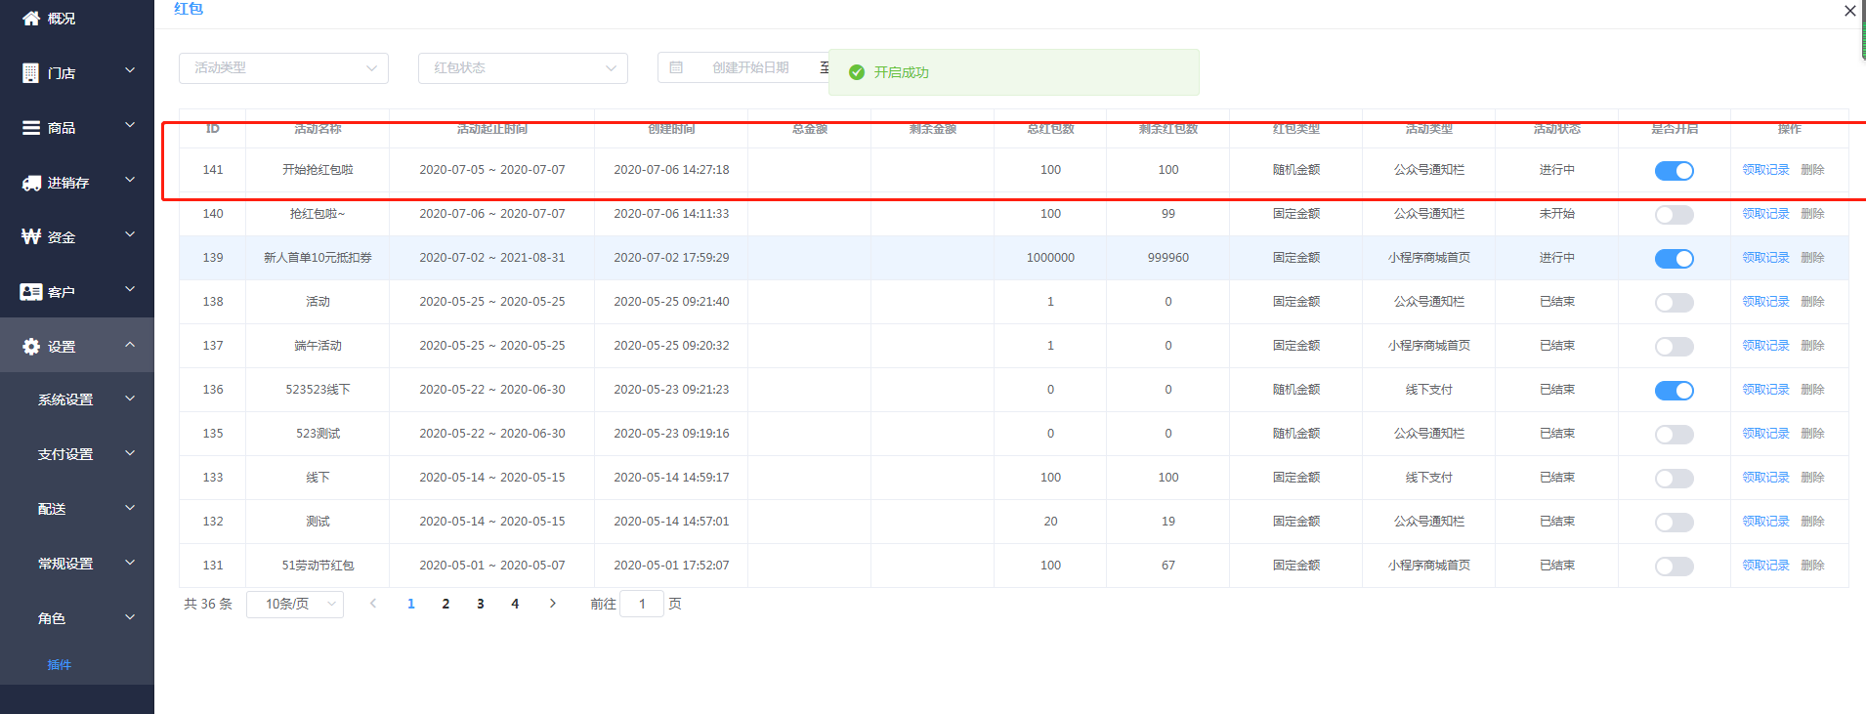Image resolution: width=1866 pixels, height=714 pixels.
Task: Open the 10条/页 page size dropdown
Action: coord(294,605)
